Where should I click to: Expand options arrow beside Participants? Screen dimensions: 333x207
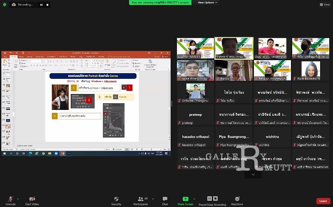153,199
